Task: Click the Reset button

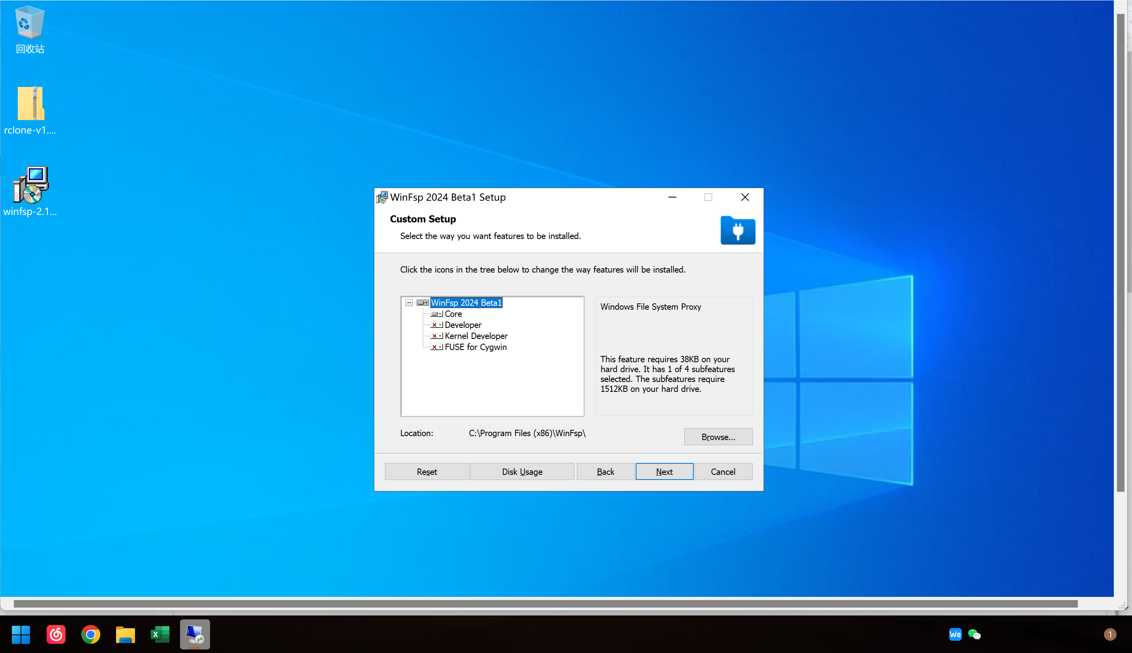Action: [427, 471]
